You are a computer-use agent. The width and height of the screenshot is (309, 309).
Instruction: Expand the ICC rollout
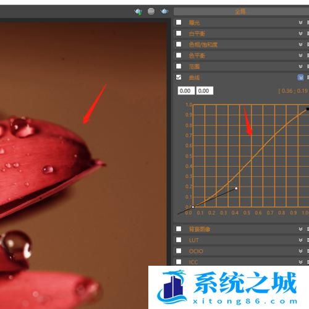pos(300,262)
